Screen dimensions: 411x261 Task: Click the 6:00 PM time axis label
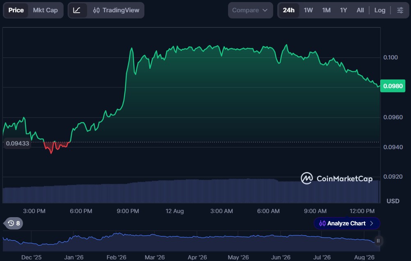tap(81, 211)
